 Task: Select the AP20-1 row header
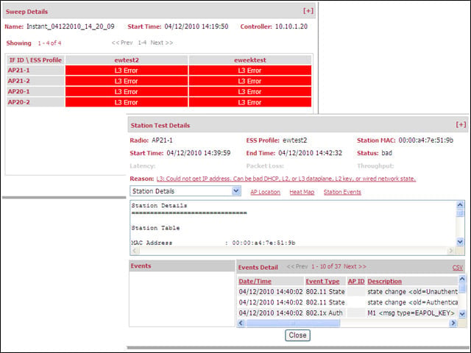(x=35, y=91)
